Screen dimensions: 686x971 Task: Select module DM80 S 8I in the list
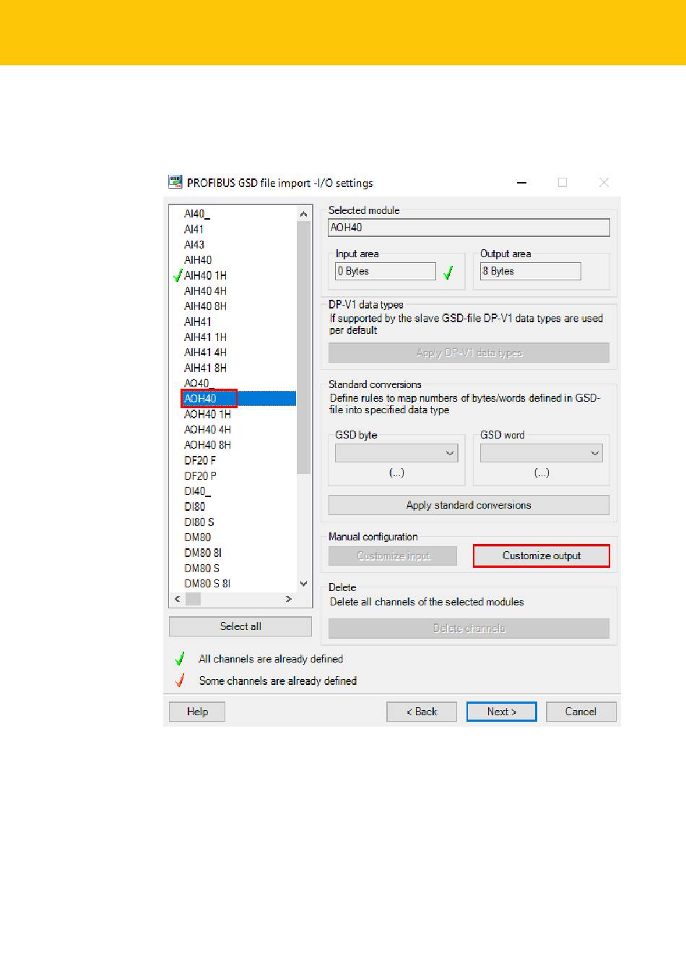[207, 584]
